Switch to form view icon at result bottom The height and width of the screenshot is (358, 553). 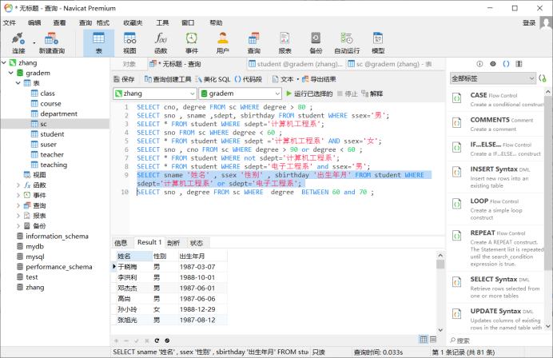(433, 340)
